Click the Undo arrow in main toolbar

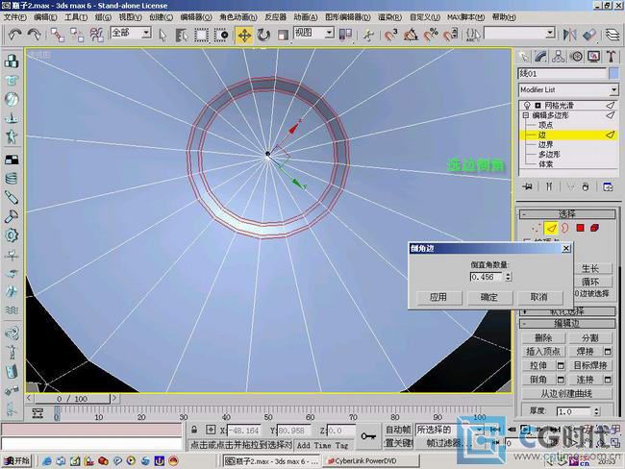click(14, 35)
